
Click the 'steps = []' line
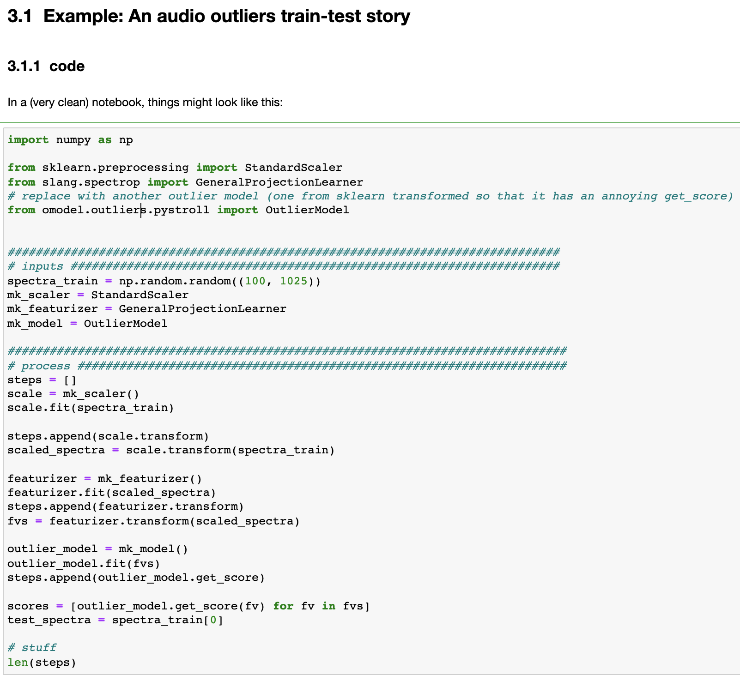click(x=42, y=380)
